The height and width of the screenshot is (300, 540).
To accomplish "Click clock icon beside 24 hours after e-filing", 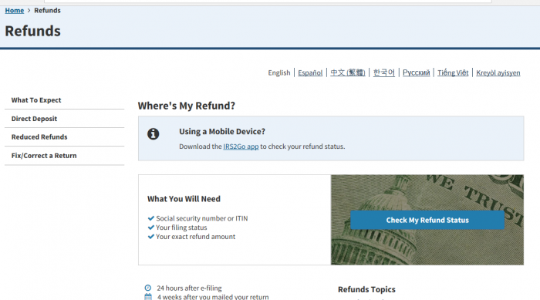I will (148, 288).
